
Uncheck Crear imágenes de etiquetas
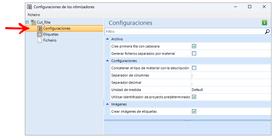194,111
